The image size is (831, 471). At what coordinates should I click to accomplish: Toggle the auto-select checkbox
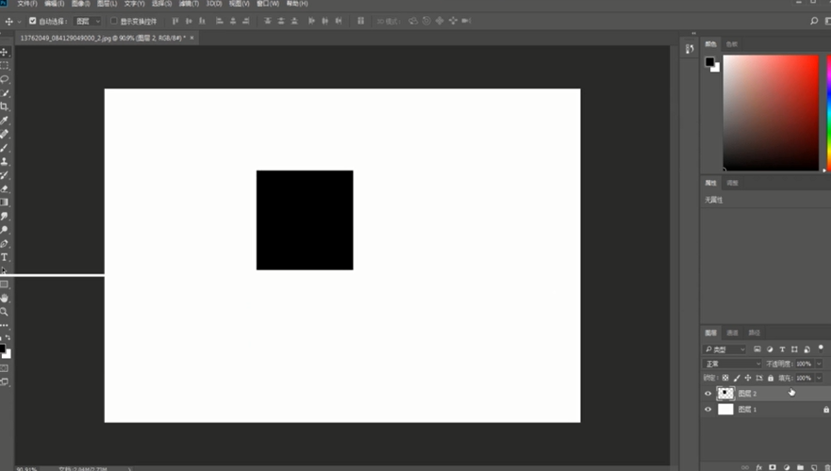[32, 21]
